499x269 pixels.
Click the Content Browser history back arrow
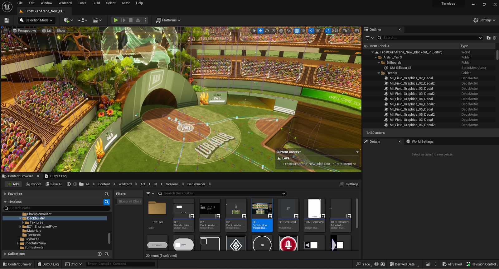pyautogui.click(x=69, y=184)
